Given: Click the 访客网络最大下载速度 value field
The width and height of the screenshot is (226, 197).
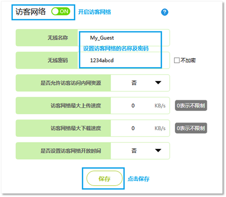Looking at the screenshot, I should click(140, 128).
